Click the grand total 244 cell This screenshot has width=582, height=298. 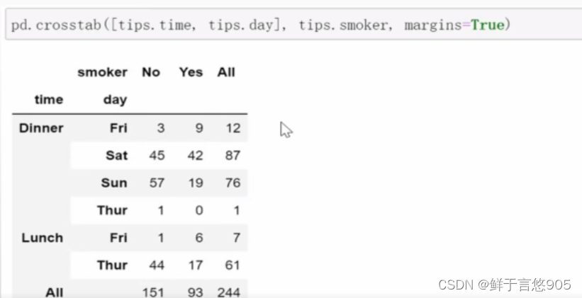pos(228,292)
